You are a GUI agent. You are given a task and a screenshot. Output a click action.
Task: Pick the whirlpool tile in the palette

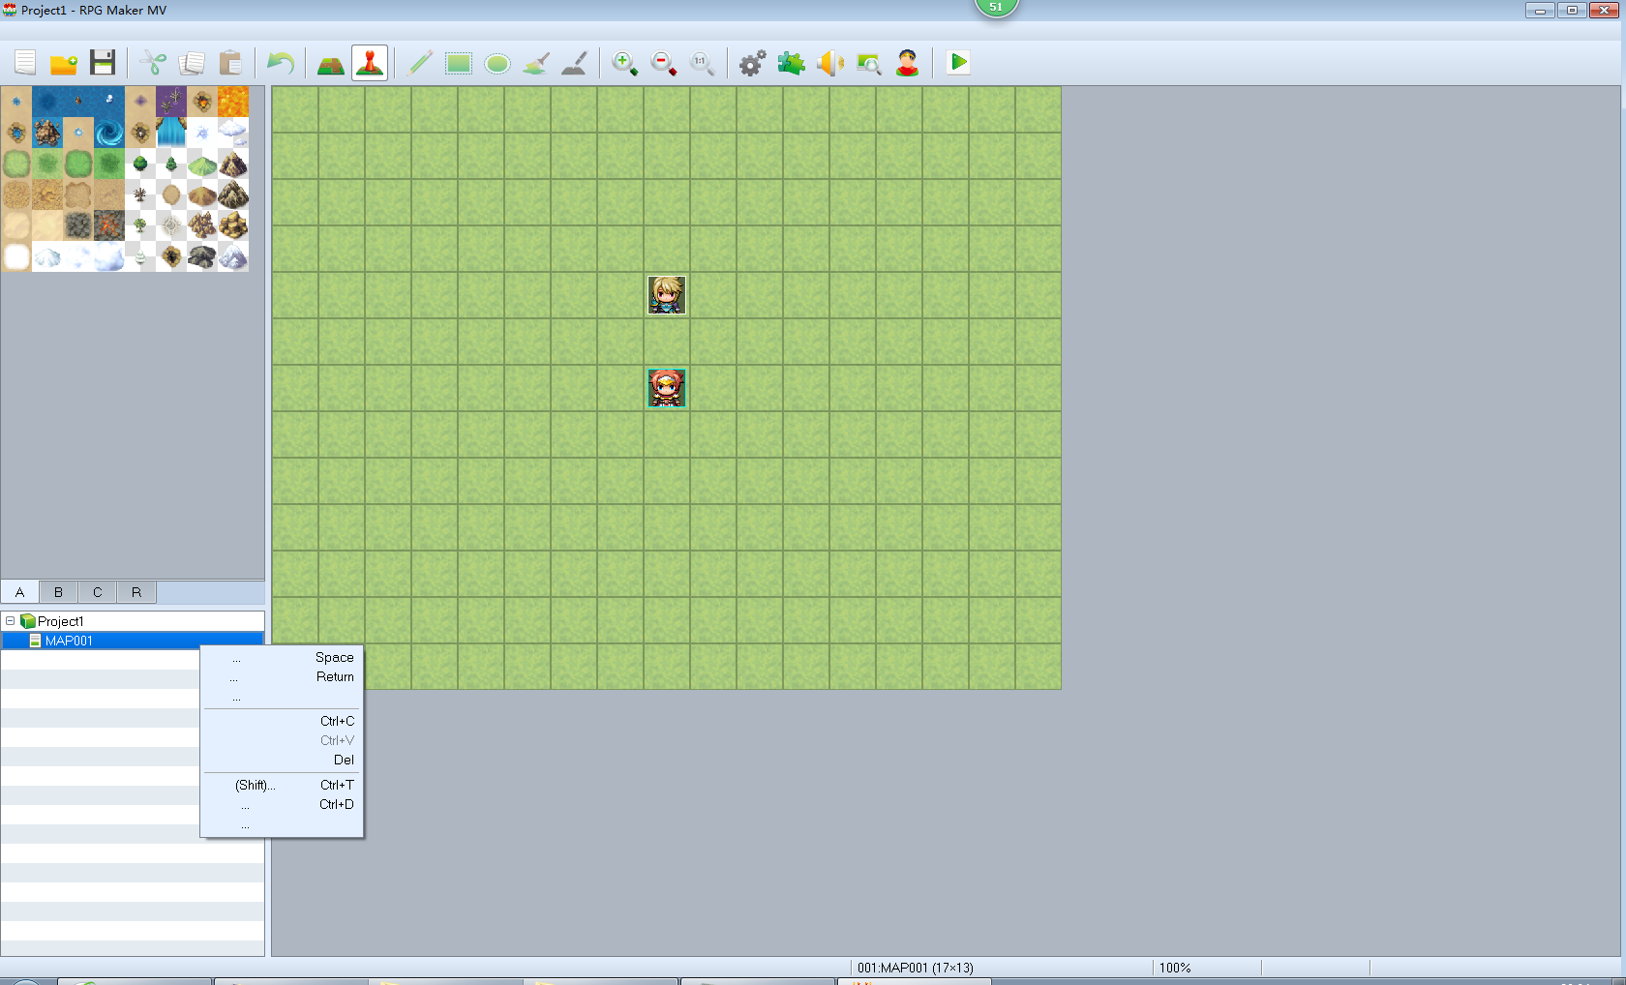pos(109,133)
